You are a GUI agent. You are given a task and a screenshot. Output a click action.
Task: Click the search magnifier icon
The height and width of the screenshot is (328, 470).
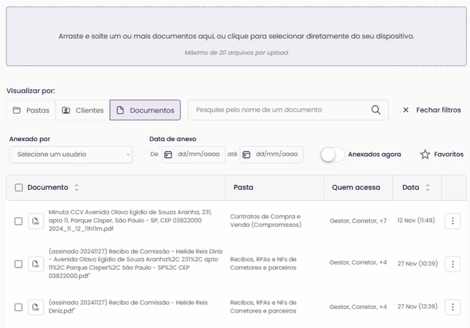(x=376, y=110)
